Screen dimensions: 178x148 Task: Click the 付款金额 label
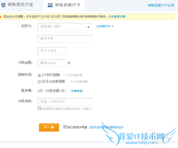pyautogui.click(x=25, y=62)
